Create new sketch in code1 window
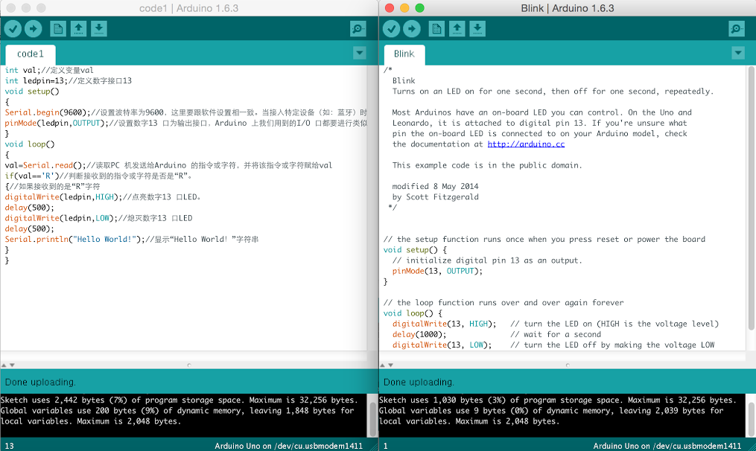The image size is (756, 451). click(x=57, y=29)
